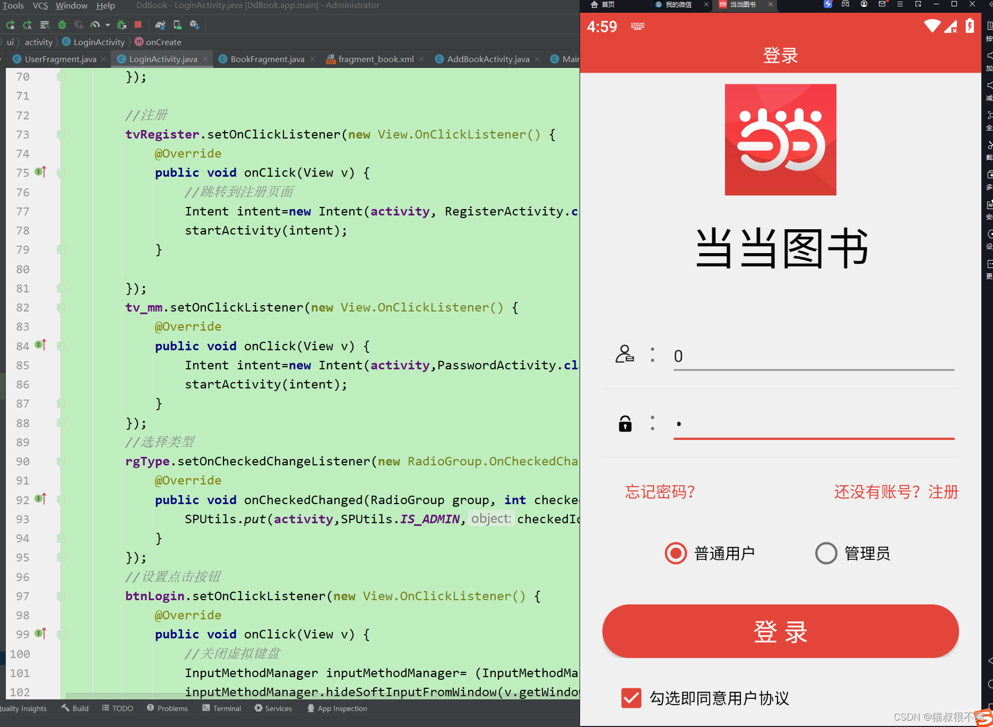Collapse code fold at line 75
The image size is (993, 727).
(61, 173)
